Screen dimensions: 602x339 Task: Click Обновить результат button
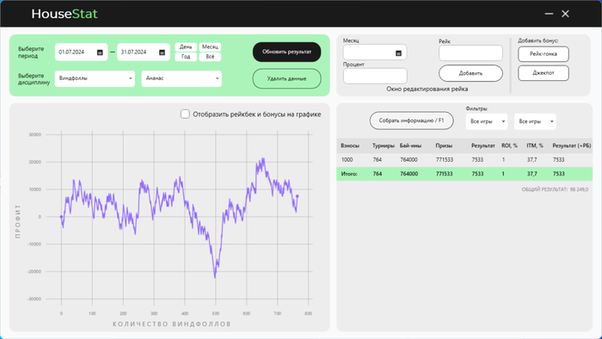coord(286,52)
